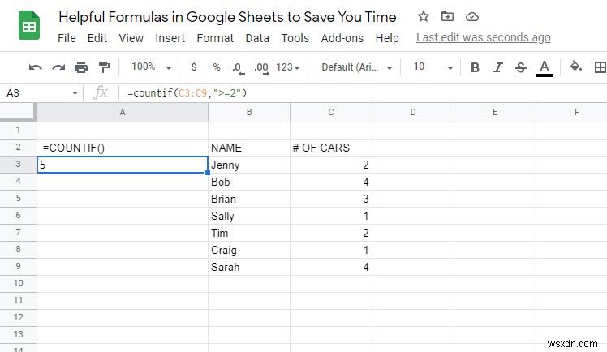This screenshot has height=352, width=607.
Task: Click the undo arrow icon
Action: click(x=35, y=67)
